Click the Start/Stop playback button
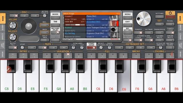Screen dimensions: 183x103 point(91,47)
